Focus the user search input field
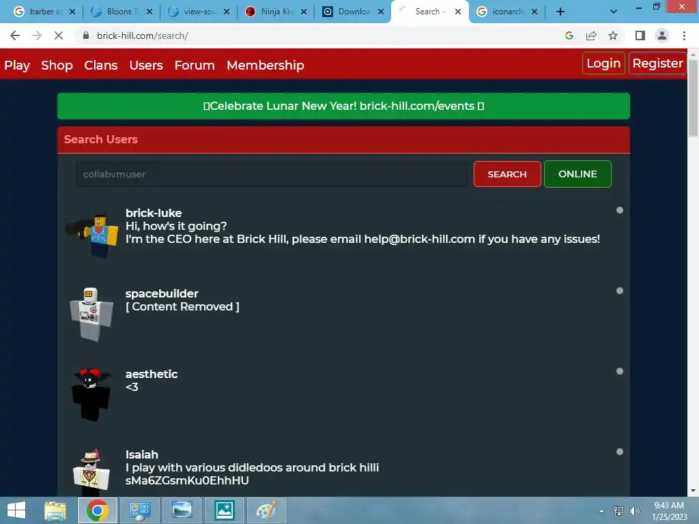Image resolution: width=699 pixels, height=524 pixels. tap(272, 174)
